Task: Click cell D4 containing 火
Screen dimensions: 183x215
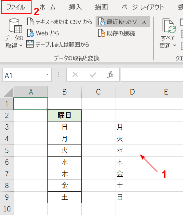Action: click(132, 139)
